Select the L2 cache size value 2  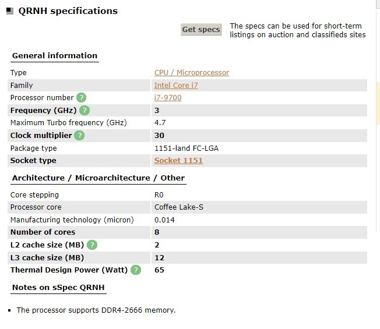coord(157,245)
